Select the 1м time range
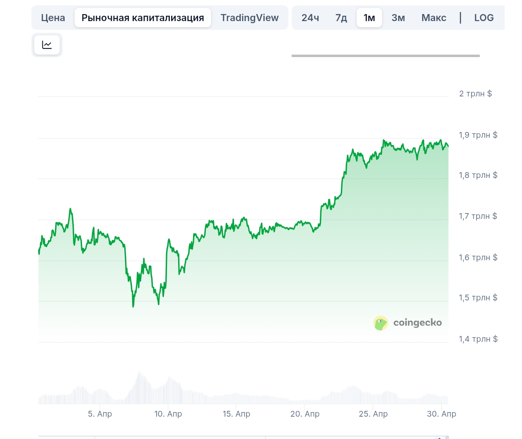The height and width of the screenshot is (439, 522). [x=369, y=18]
